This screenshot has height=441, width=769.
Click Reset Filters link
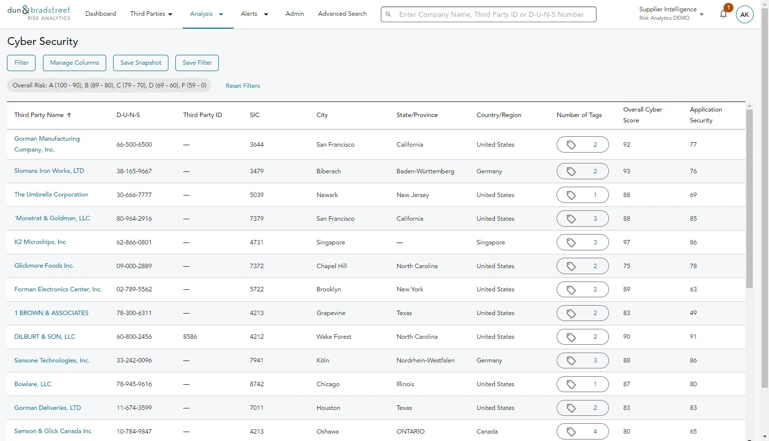[x=243, y=86]
